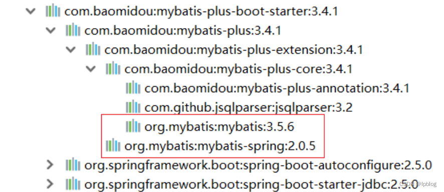This screenshot has width=444, height=192.
Task: Expand the spring-boot-autoconfigure:2.5.0 node
Action: pyautogui.click(x=50, y=164)
